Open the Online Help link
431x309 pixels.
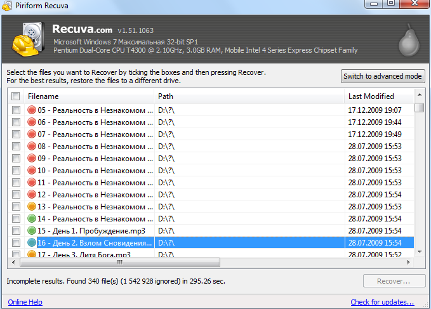coord(25,302)
